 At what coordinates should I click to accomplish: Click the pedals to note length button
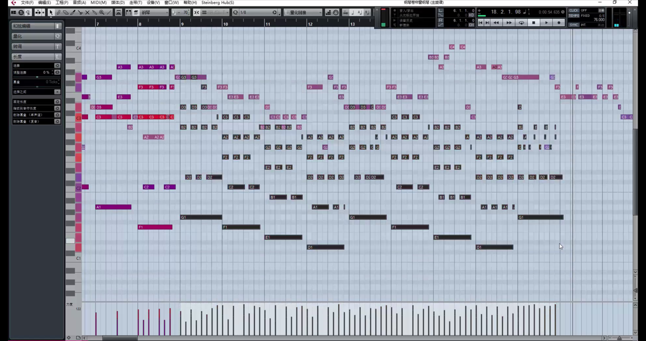pyautogui.click(x=57, y=108)
